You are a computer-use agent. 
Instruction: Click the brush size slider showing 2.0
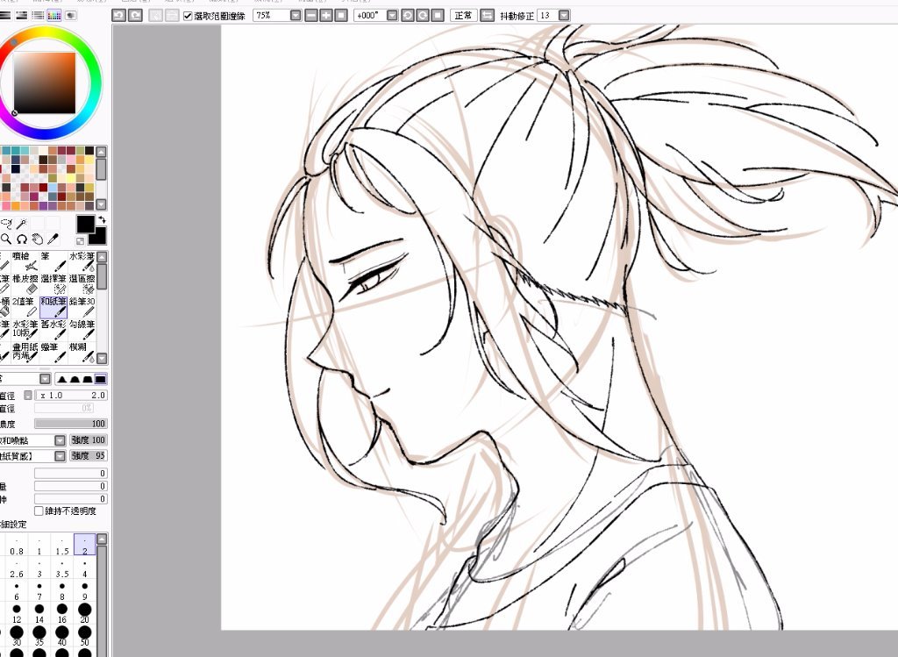coord(71,396)
